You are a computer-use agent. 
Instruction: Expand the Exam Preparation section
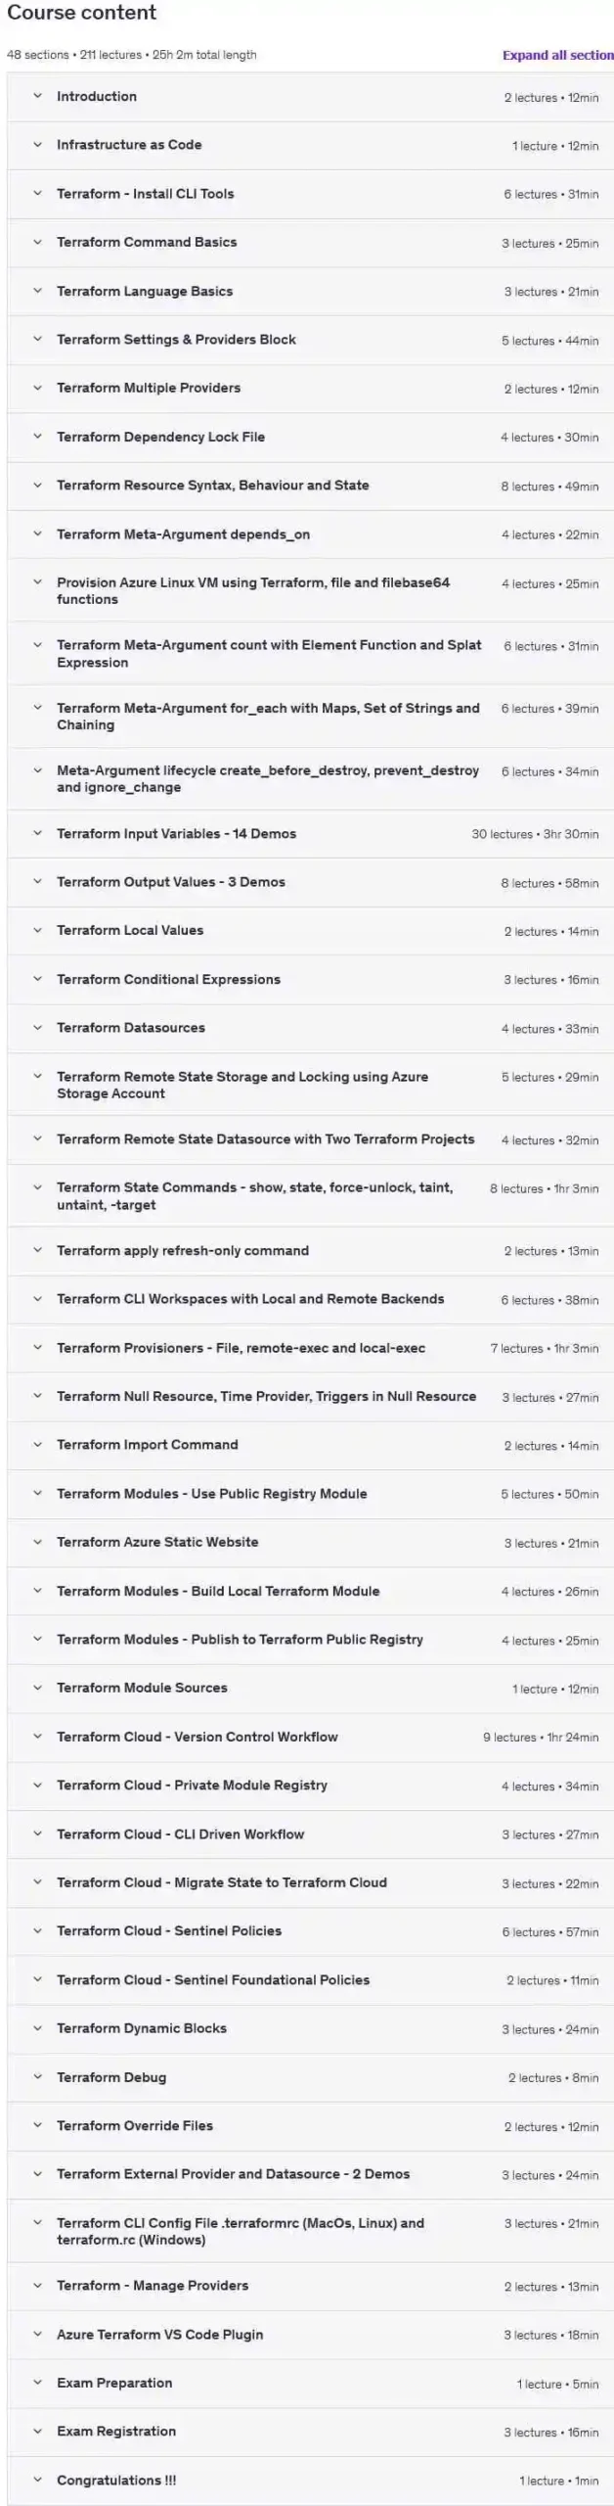pos(114,2383)
